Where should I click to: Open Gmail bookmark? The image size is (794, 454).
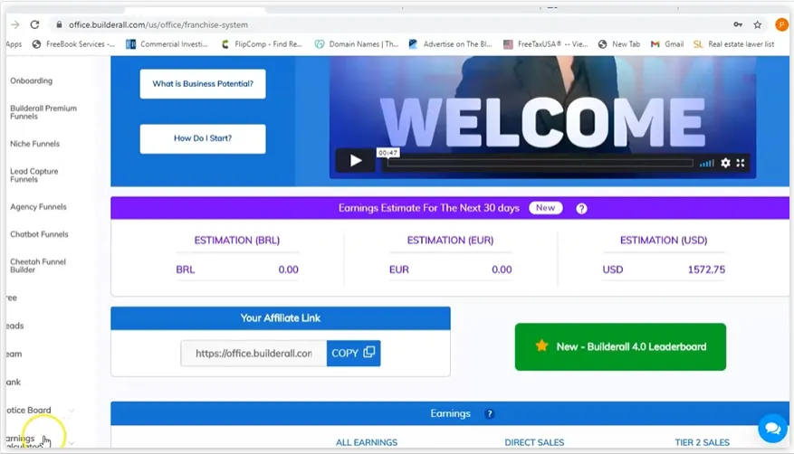pos(667,44)
